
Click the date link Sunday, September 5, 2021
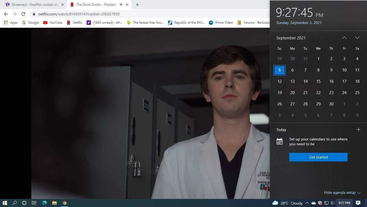pyautogui.click(x=299, y=23)
